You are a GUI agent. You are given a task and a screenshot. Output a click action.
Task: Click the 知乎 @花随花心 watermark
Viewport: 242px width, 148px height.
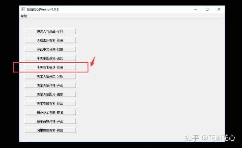pyautogui.click(x=210, y=138)
